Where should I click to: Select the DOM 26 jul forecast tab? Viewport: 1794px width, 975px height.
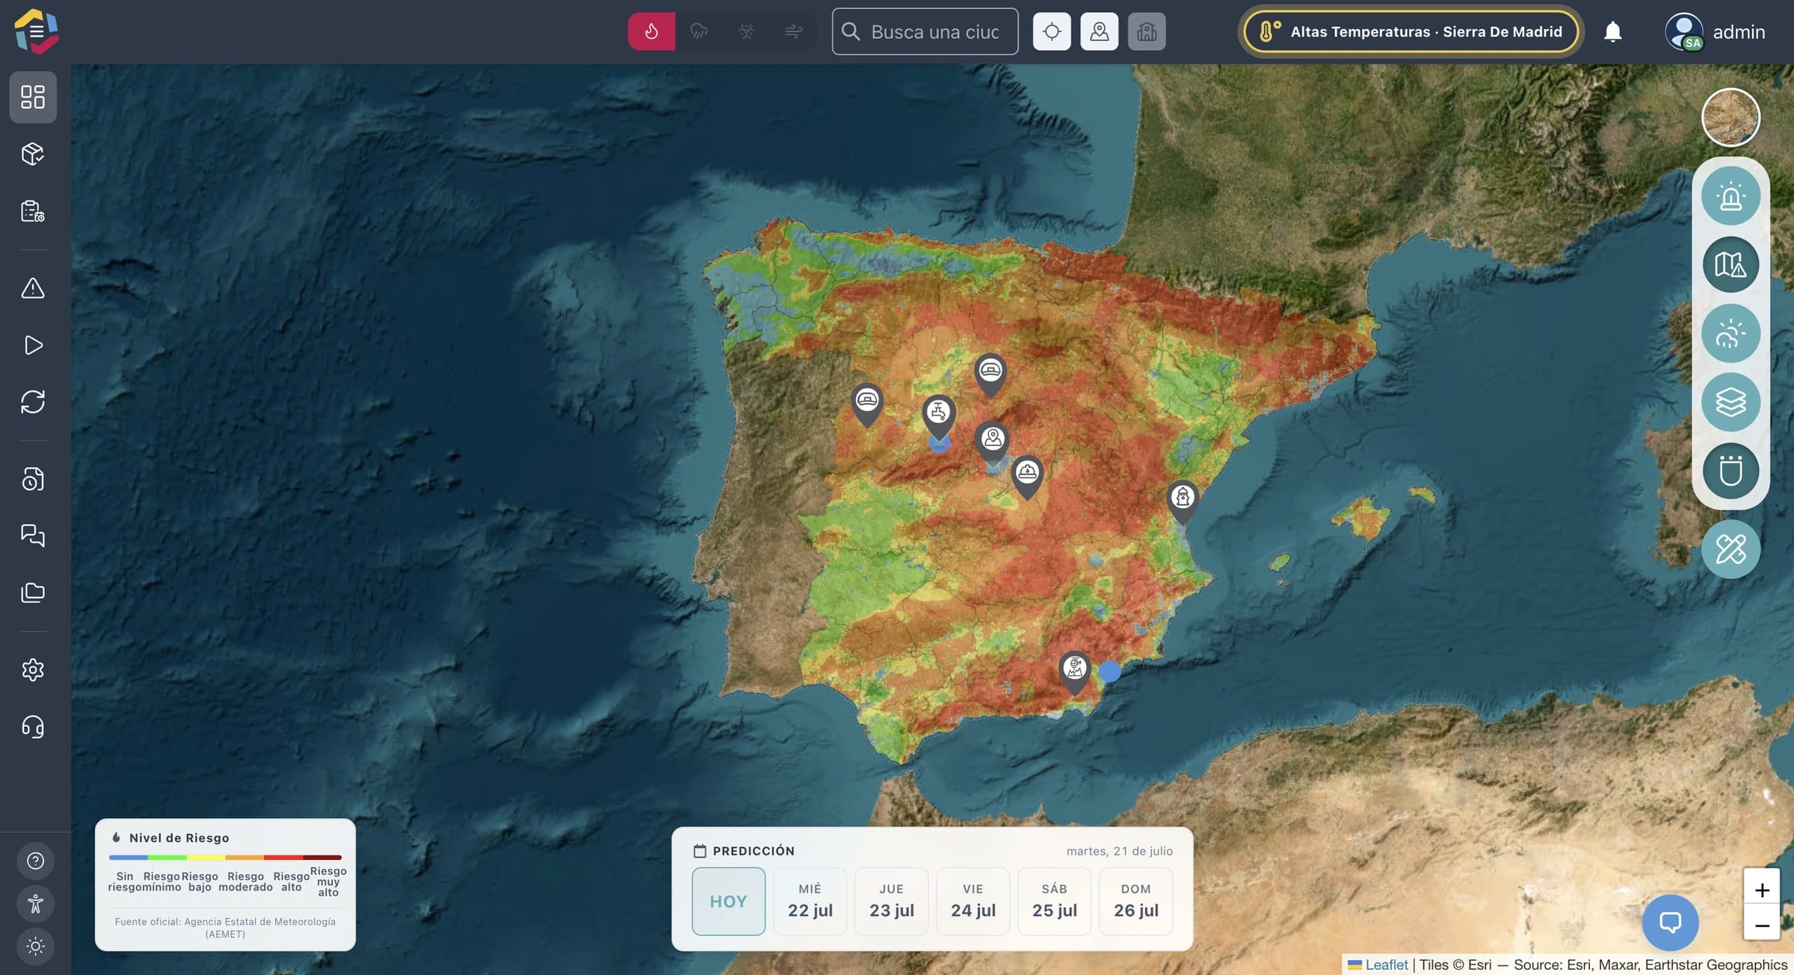click(1135, 901)
